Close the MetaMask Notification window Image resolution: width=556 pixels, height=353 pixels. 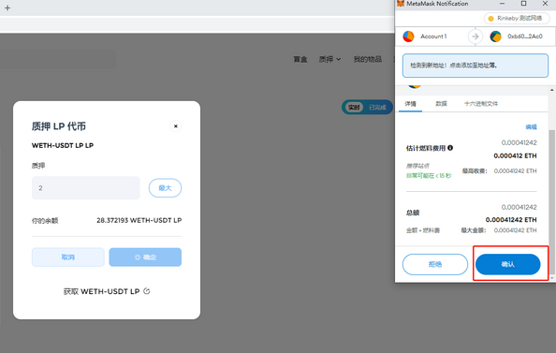[x=545, y=4]
